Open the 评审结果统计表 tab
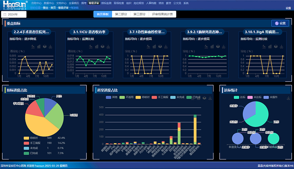The height and width of the screenshot is (169, 294). point(163,14)
